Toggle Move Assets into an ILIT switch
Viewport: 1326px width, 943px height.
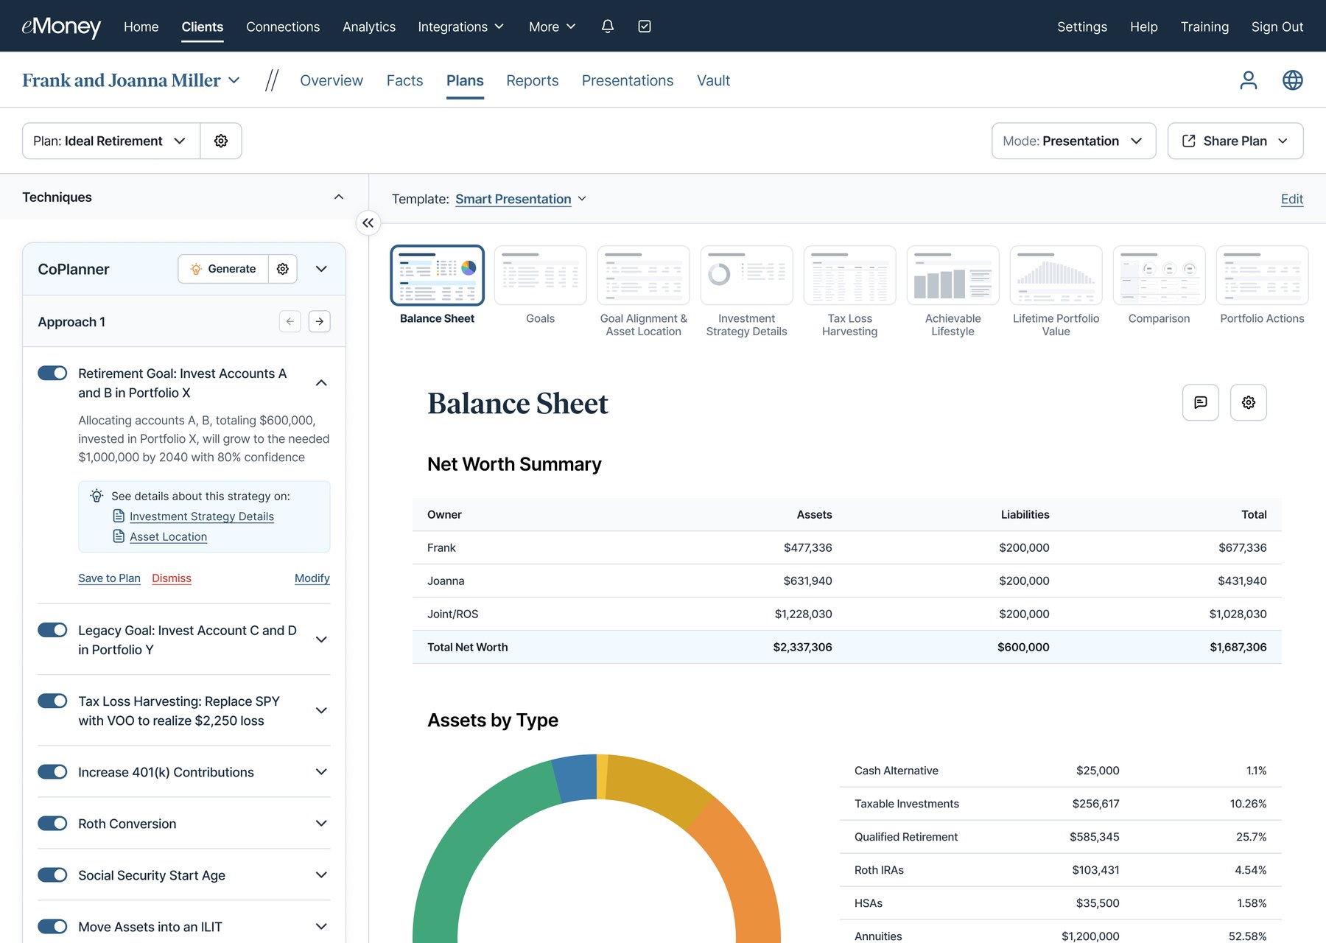(52, 926)
